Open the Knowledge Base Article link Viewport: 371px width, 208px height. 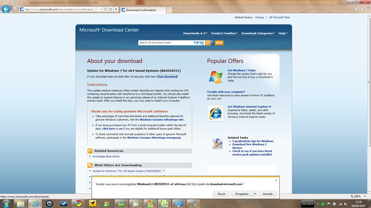pos(106,156)
